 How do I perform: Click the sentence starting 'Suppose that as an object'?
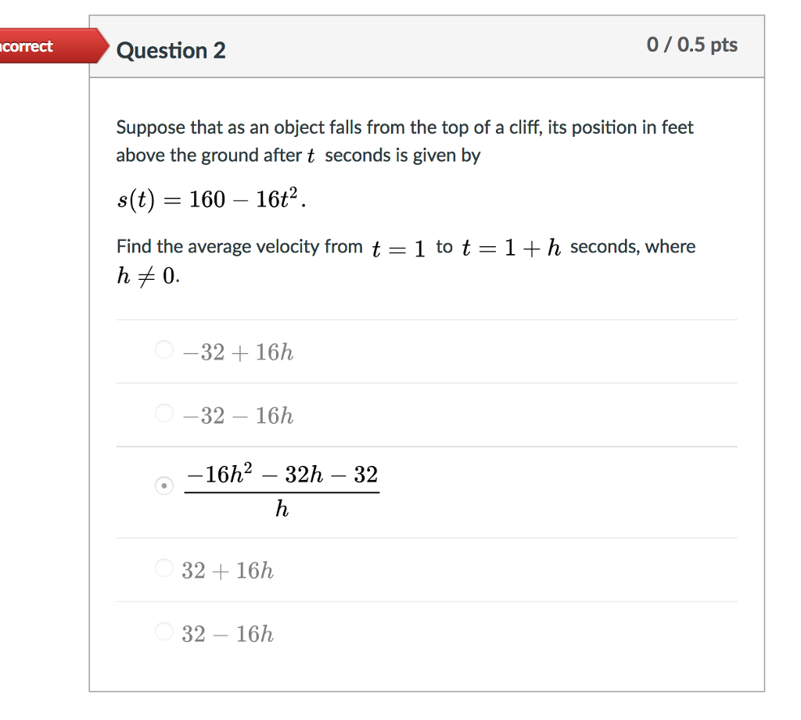point(404,127)
